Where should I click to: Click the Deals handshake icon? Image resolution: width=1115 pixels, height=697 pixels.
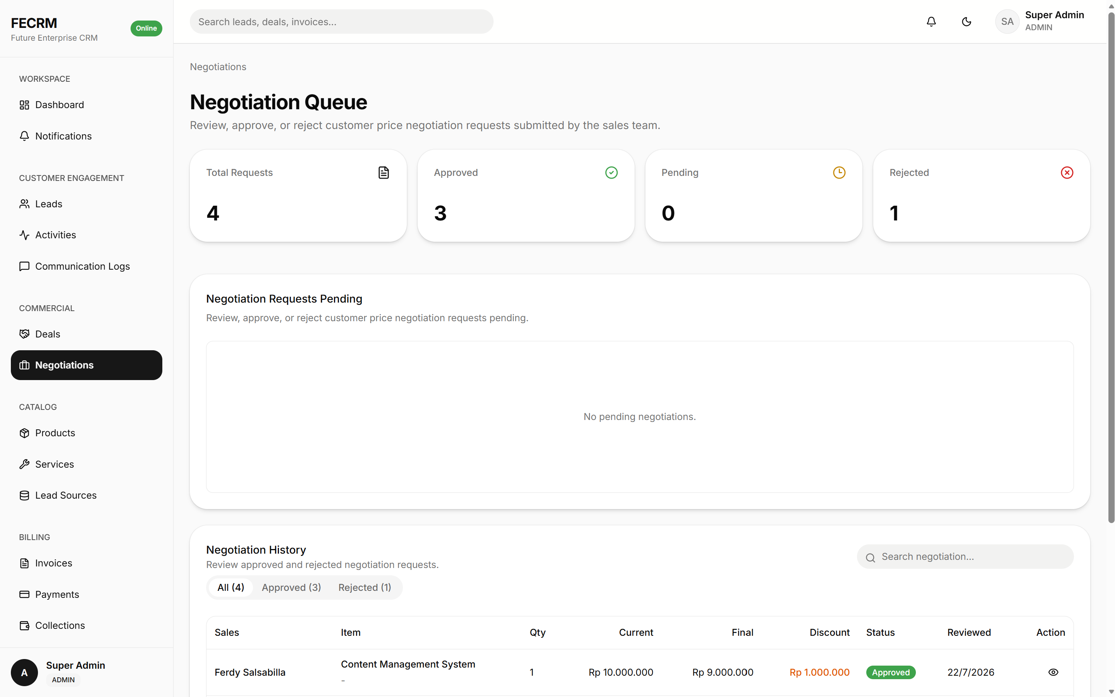click(x=24, y=334)
